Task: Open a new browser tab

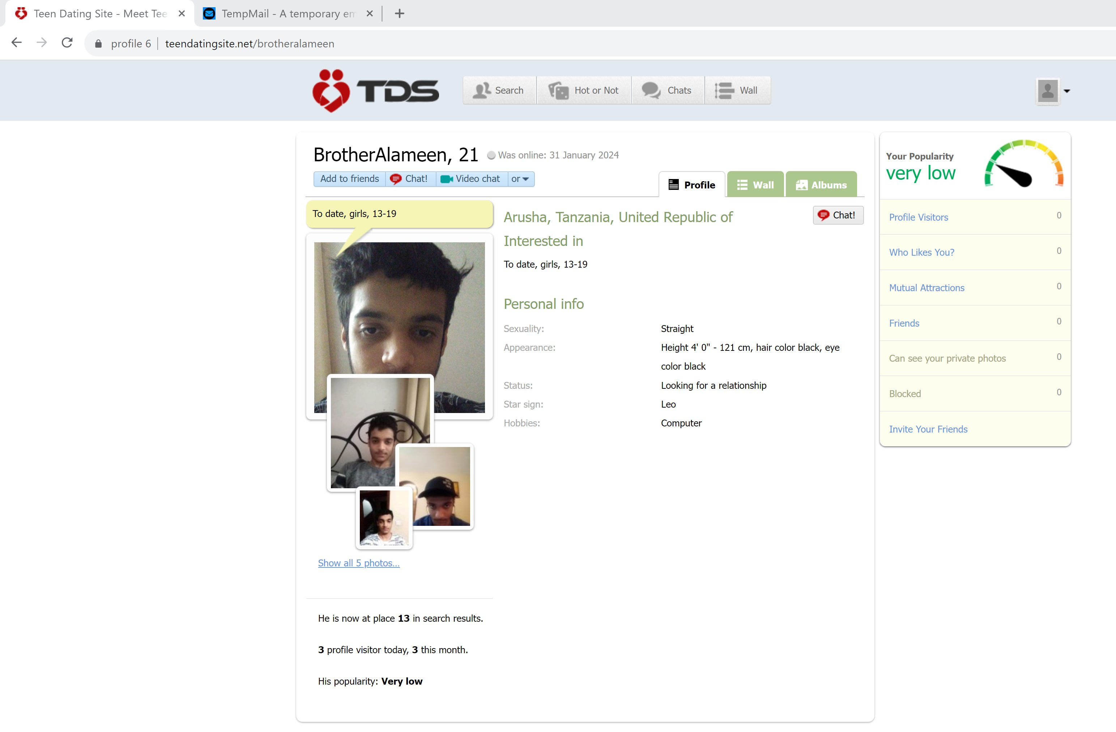Action: (400, 14)
